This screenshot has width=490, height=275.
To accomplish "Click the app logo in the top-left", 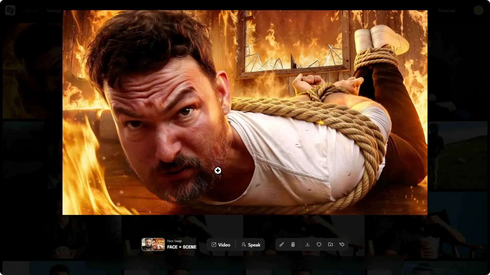I will tap(10, 10).
